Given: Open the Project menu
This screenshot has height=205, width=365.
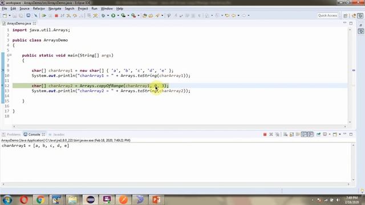Looking at the screenshot, I should coord(83,9).
